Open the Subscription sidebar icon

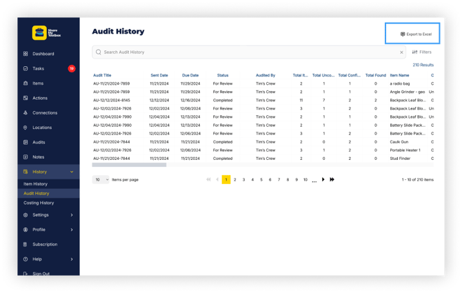coord(26,244)
